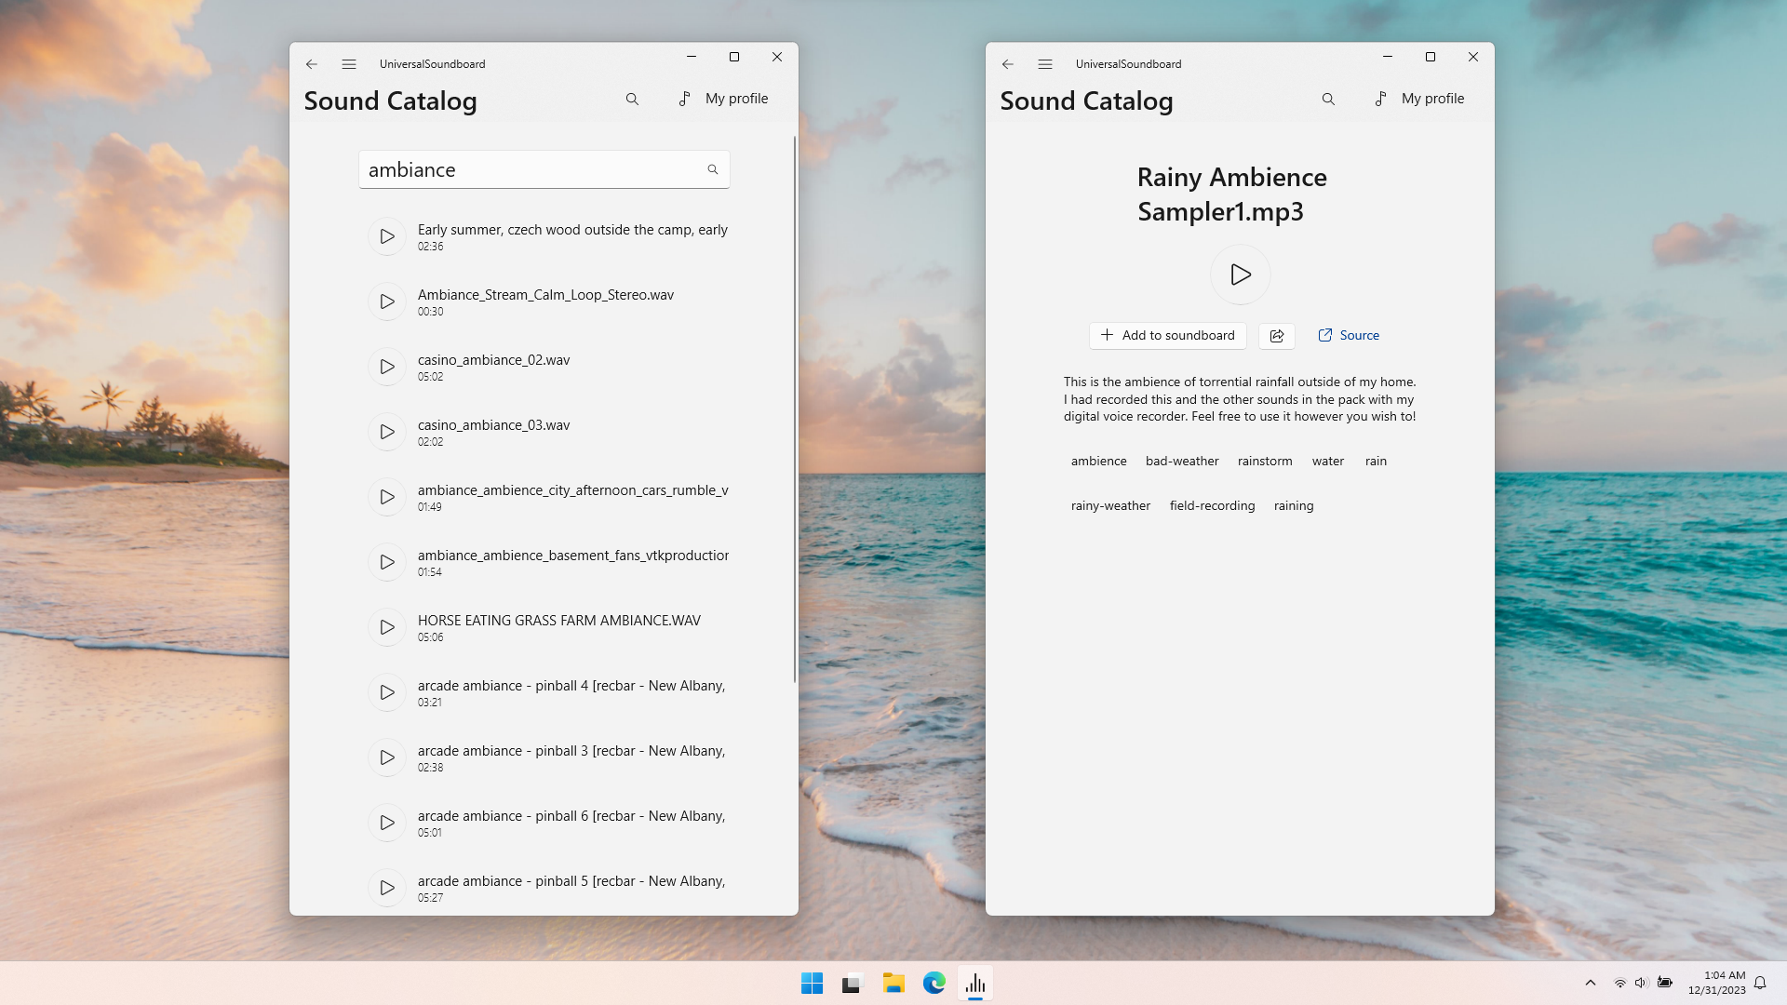
Task: Add sound to soundboard
Action: (1167, 336)
